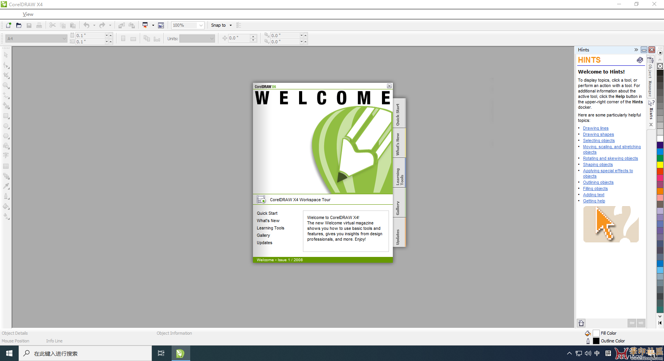The width and height of the screenshot is (664, 361).
Task: Open Windows Task View button
Action: click(x=161, y=353)
